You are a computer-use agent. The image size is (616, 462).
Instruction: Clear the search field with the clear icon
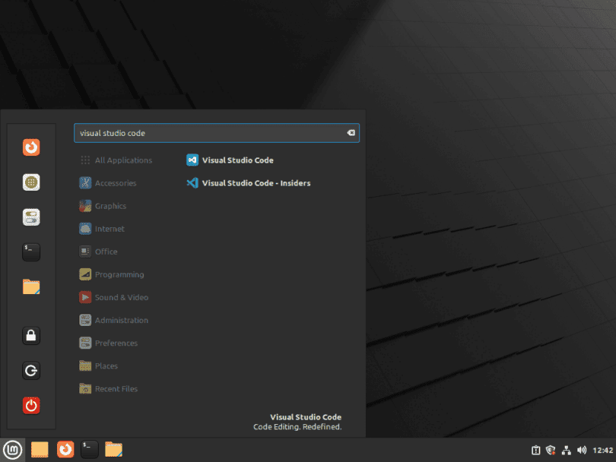click(351, 132)
